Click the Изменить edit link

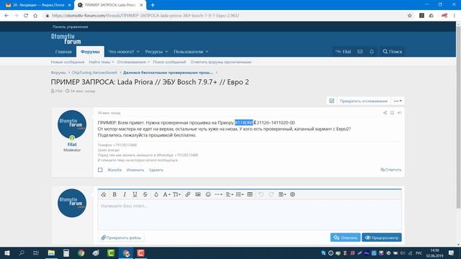(135, 170)
